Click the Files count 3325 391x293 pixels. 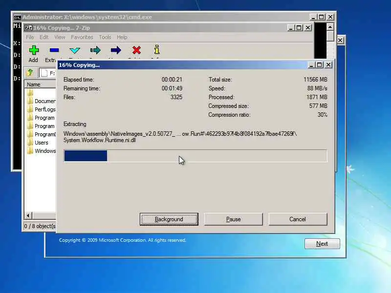(x=176, y=97)
